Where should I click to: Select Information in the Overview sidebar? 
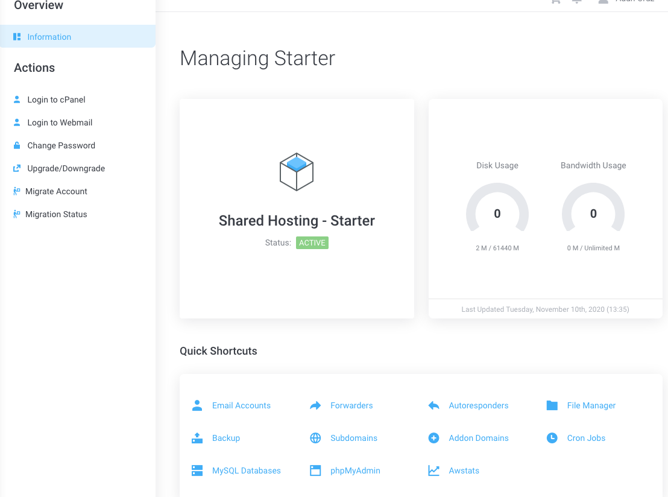49,37
